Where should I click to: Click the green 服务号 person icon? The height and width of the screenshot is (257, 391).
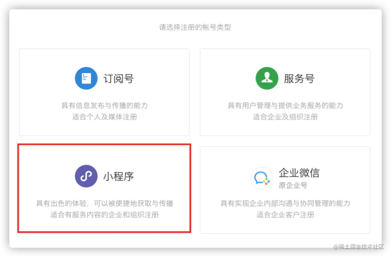[x=267, y=78]
